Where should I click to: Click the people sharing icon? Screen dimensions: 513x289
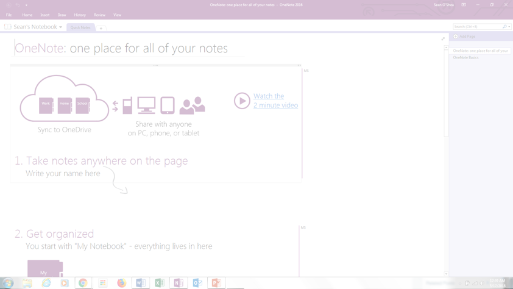pyautogui.click(x=193, y=105)
